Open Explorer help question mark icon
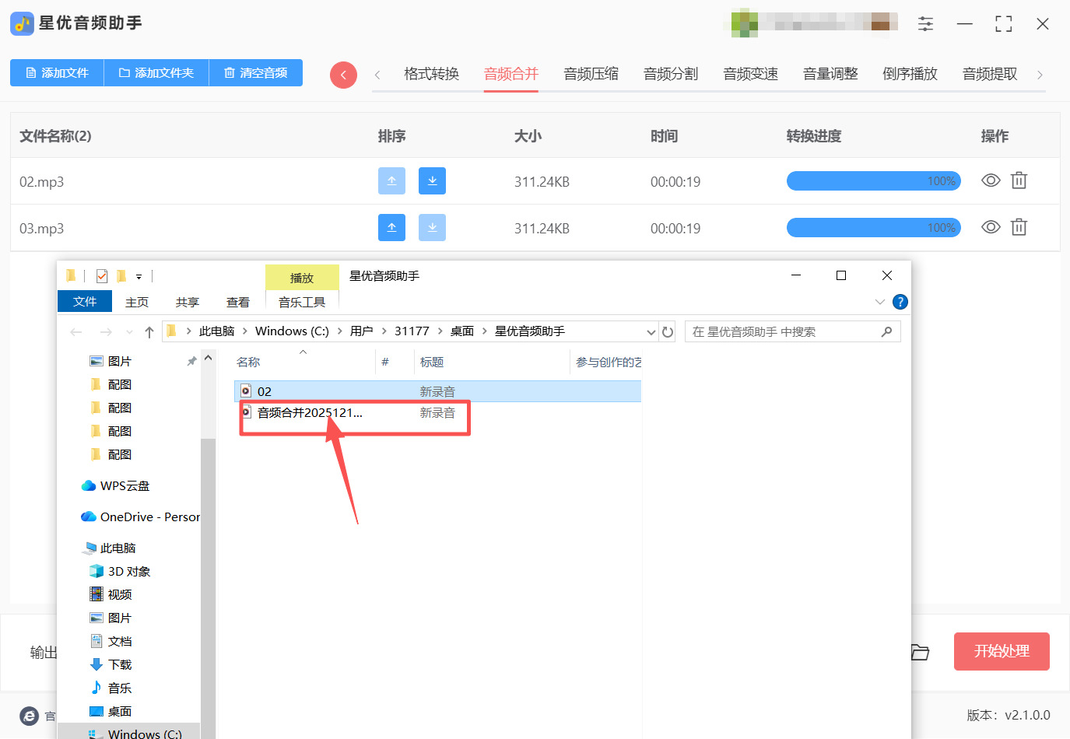Viewport: 1070px width, 739px height. point(900,302)
